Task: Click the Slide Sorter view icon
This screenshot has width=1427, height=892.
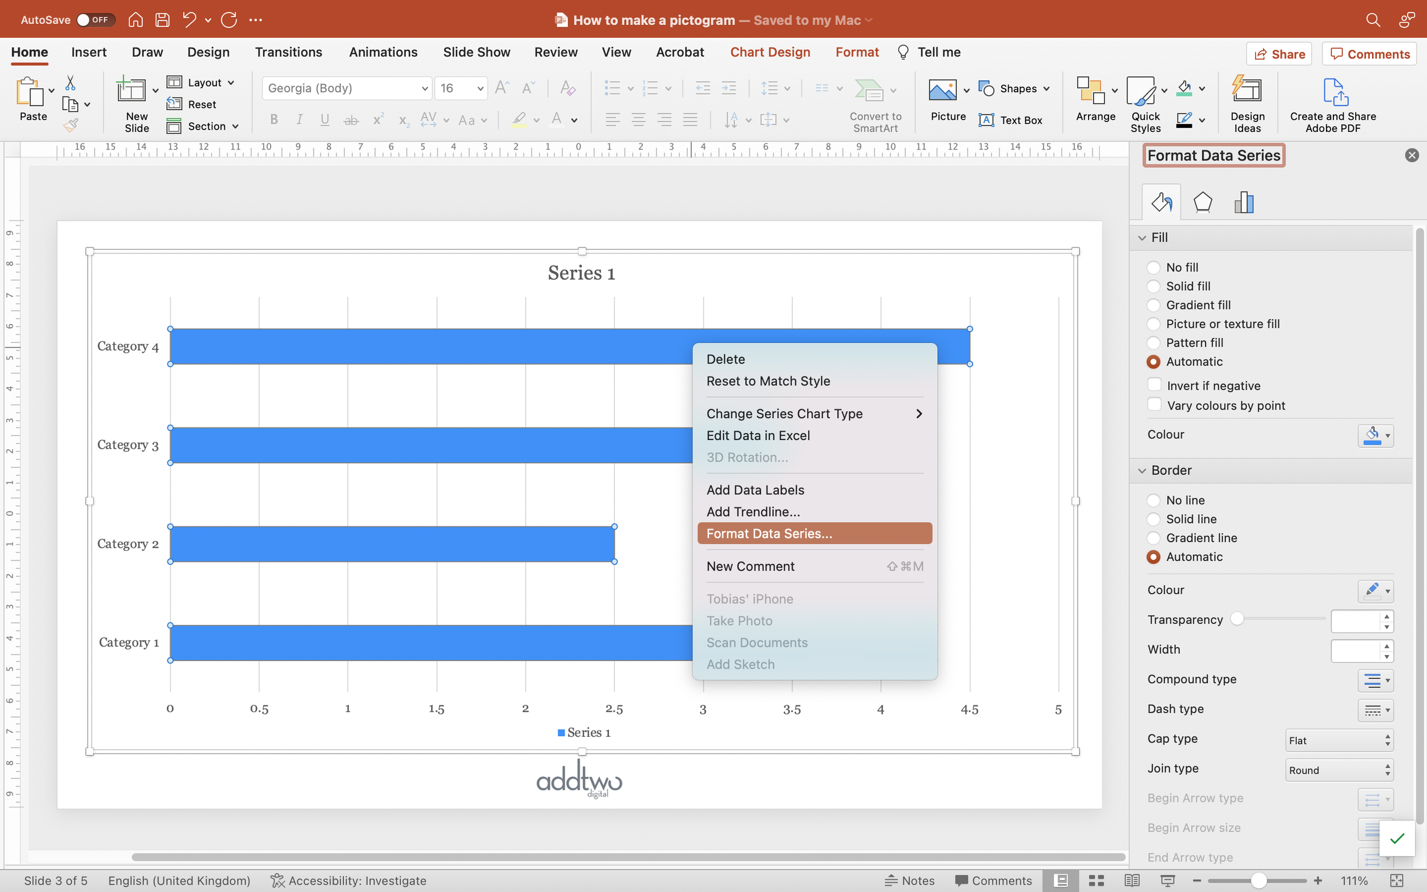Action: coord(1096,880)
